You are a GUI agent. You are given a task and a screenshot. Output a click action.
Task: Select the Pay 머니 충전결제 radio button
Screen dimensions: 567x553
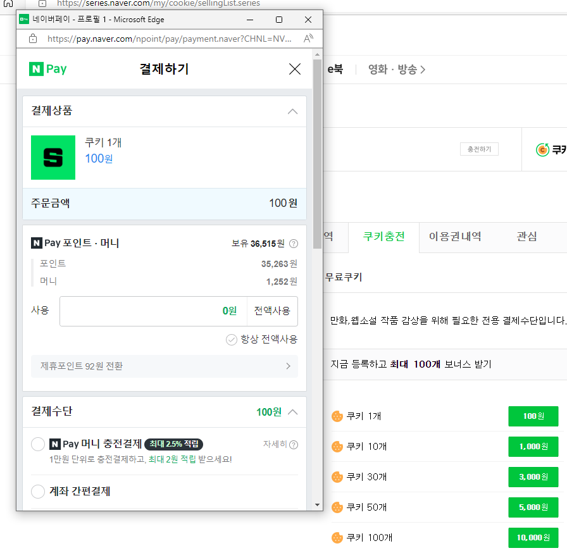[x=38, y=444]
